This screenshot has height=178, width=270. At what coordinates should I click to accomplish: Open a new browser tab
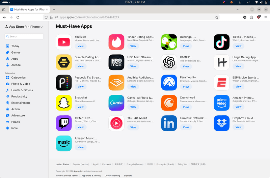point(54,9)
